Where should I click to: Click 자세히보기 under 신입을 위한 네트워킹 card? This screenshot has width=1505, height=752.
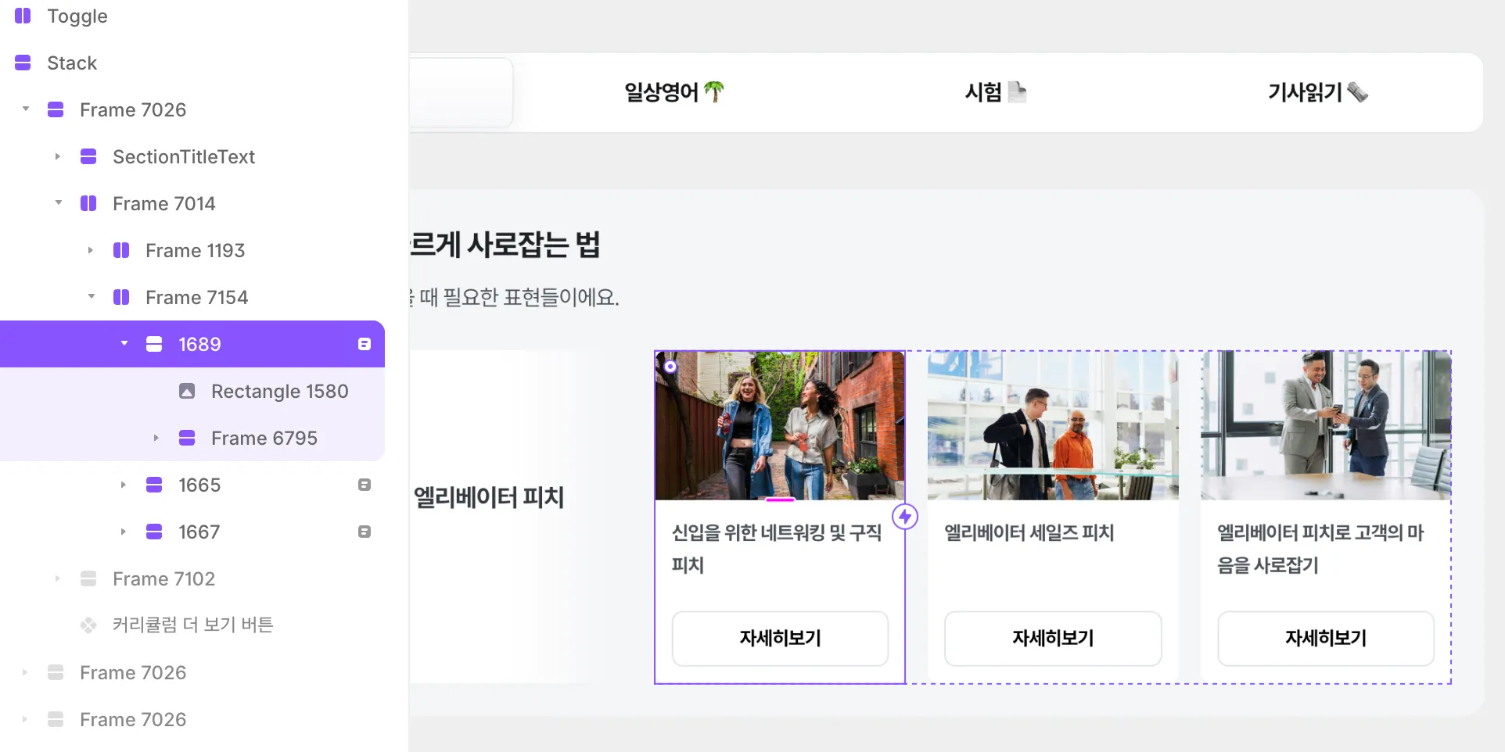coord(780,638)
